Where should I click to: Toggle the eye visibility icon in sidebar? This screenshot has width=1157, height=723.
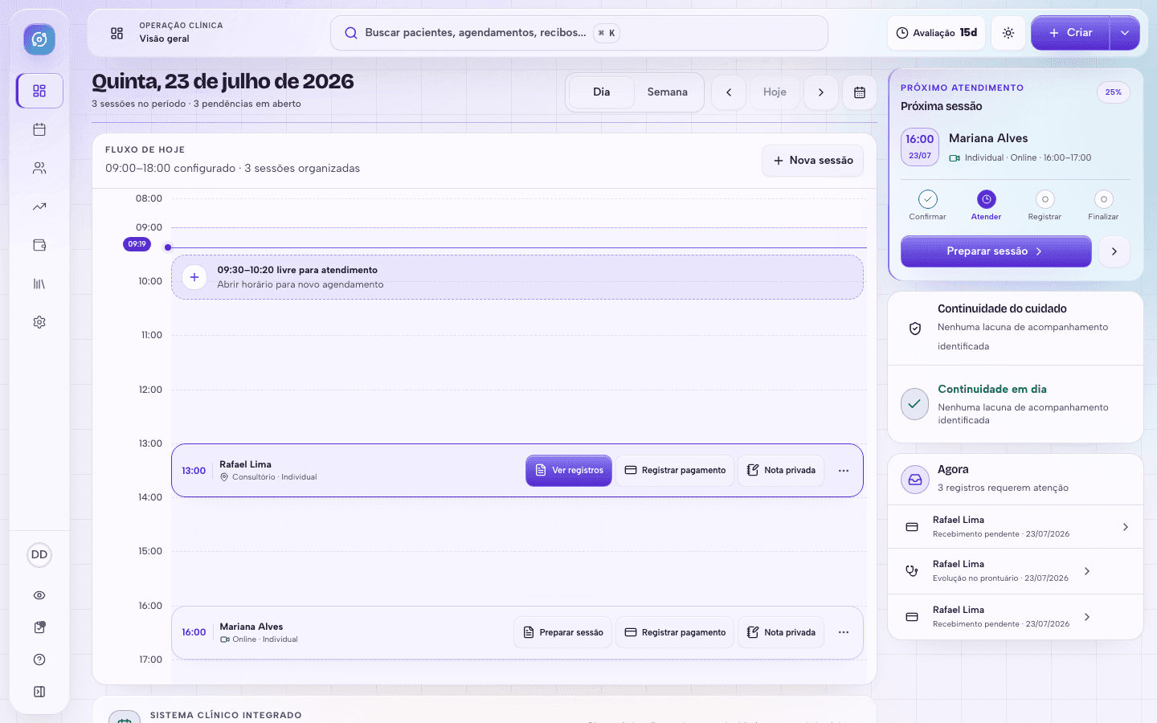click(39, 595)
